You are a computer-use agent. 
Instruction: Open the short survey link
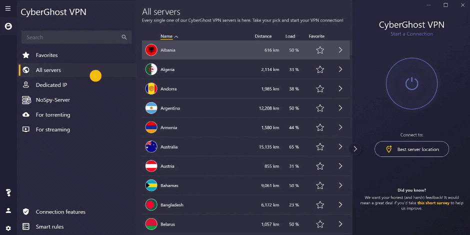433,203
